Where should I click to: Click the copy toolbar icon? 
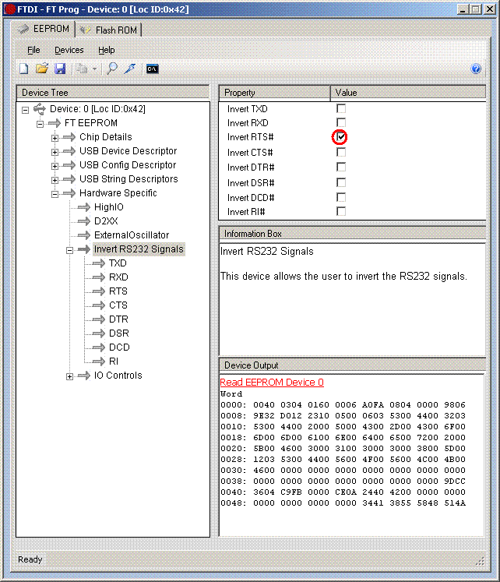point(81,69)
